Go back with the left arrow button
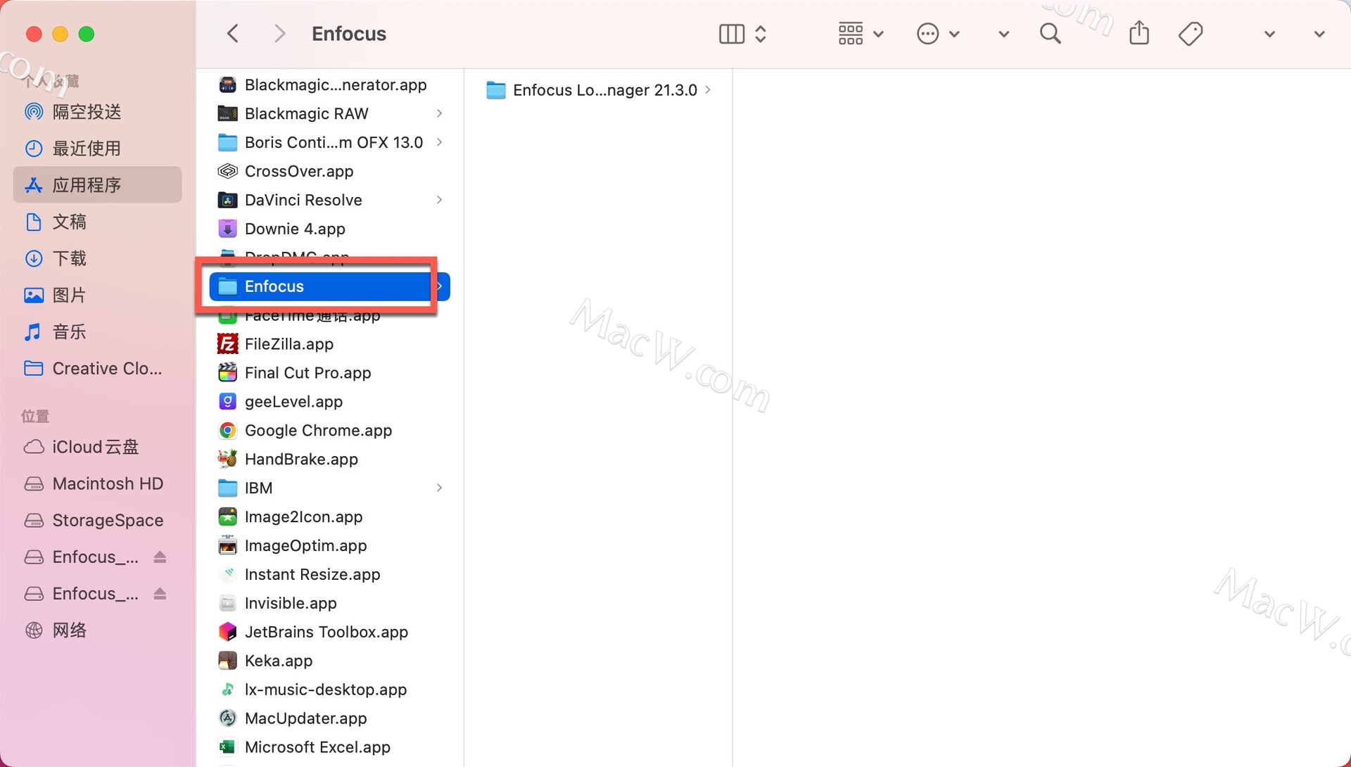 point(233,34)
